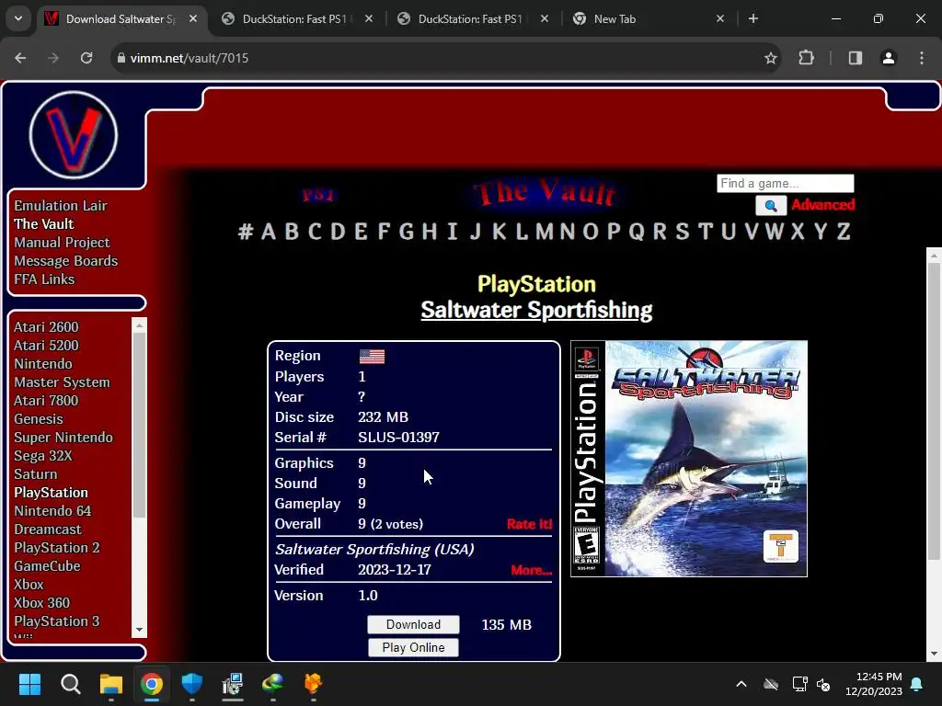Viewport: 942px width, 706px height.
Task: Select PlayStation 3 in the system list
Action: 56,621
